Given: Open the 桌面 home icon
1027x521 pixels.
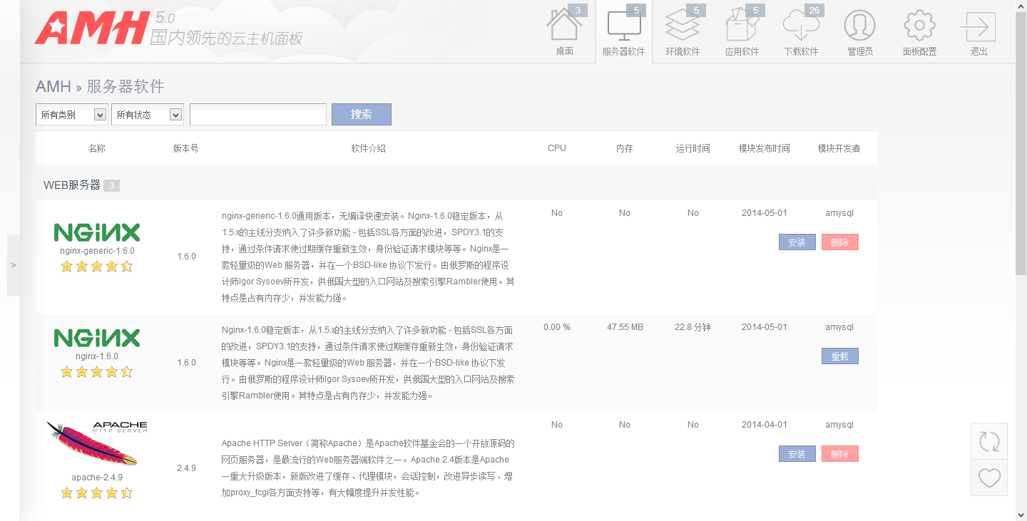Looking at the screenshot, I should point(564,26).
